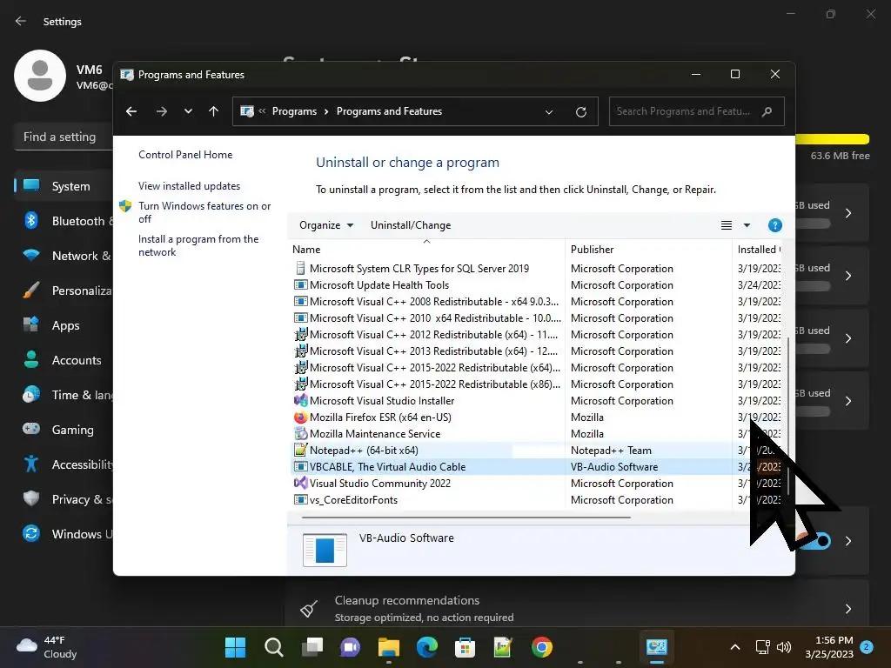Select vs_CoreEditorFonts entry
The image size is (891, 668).
point(353,500)
